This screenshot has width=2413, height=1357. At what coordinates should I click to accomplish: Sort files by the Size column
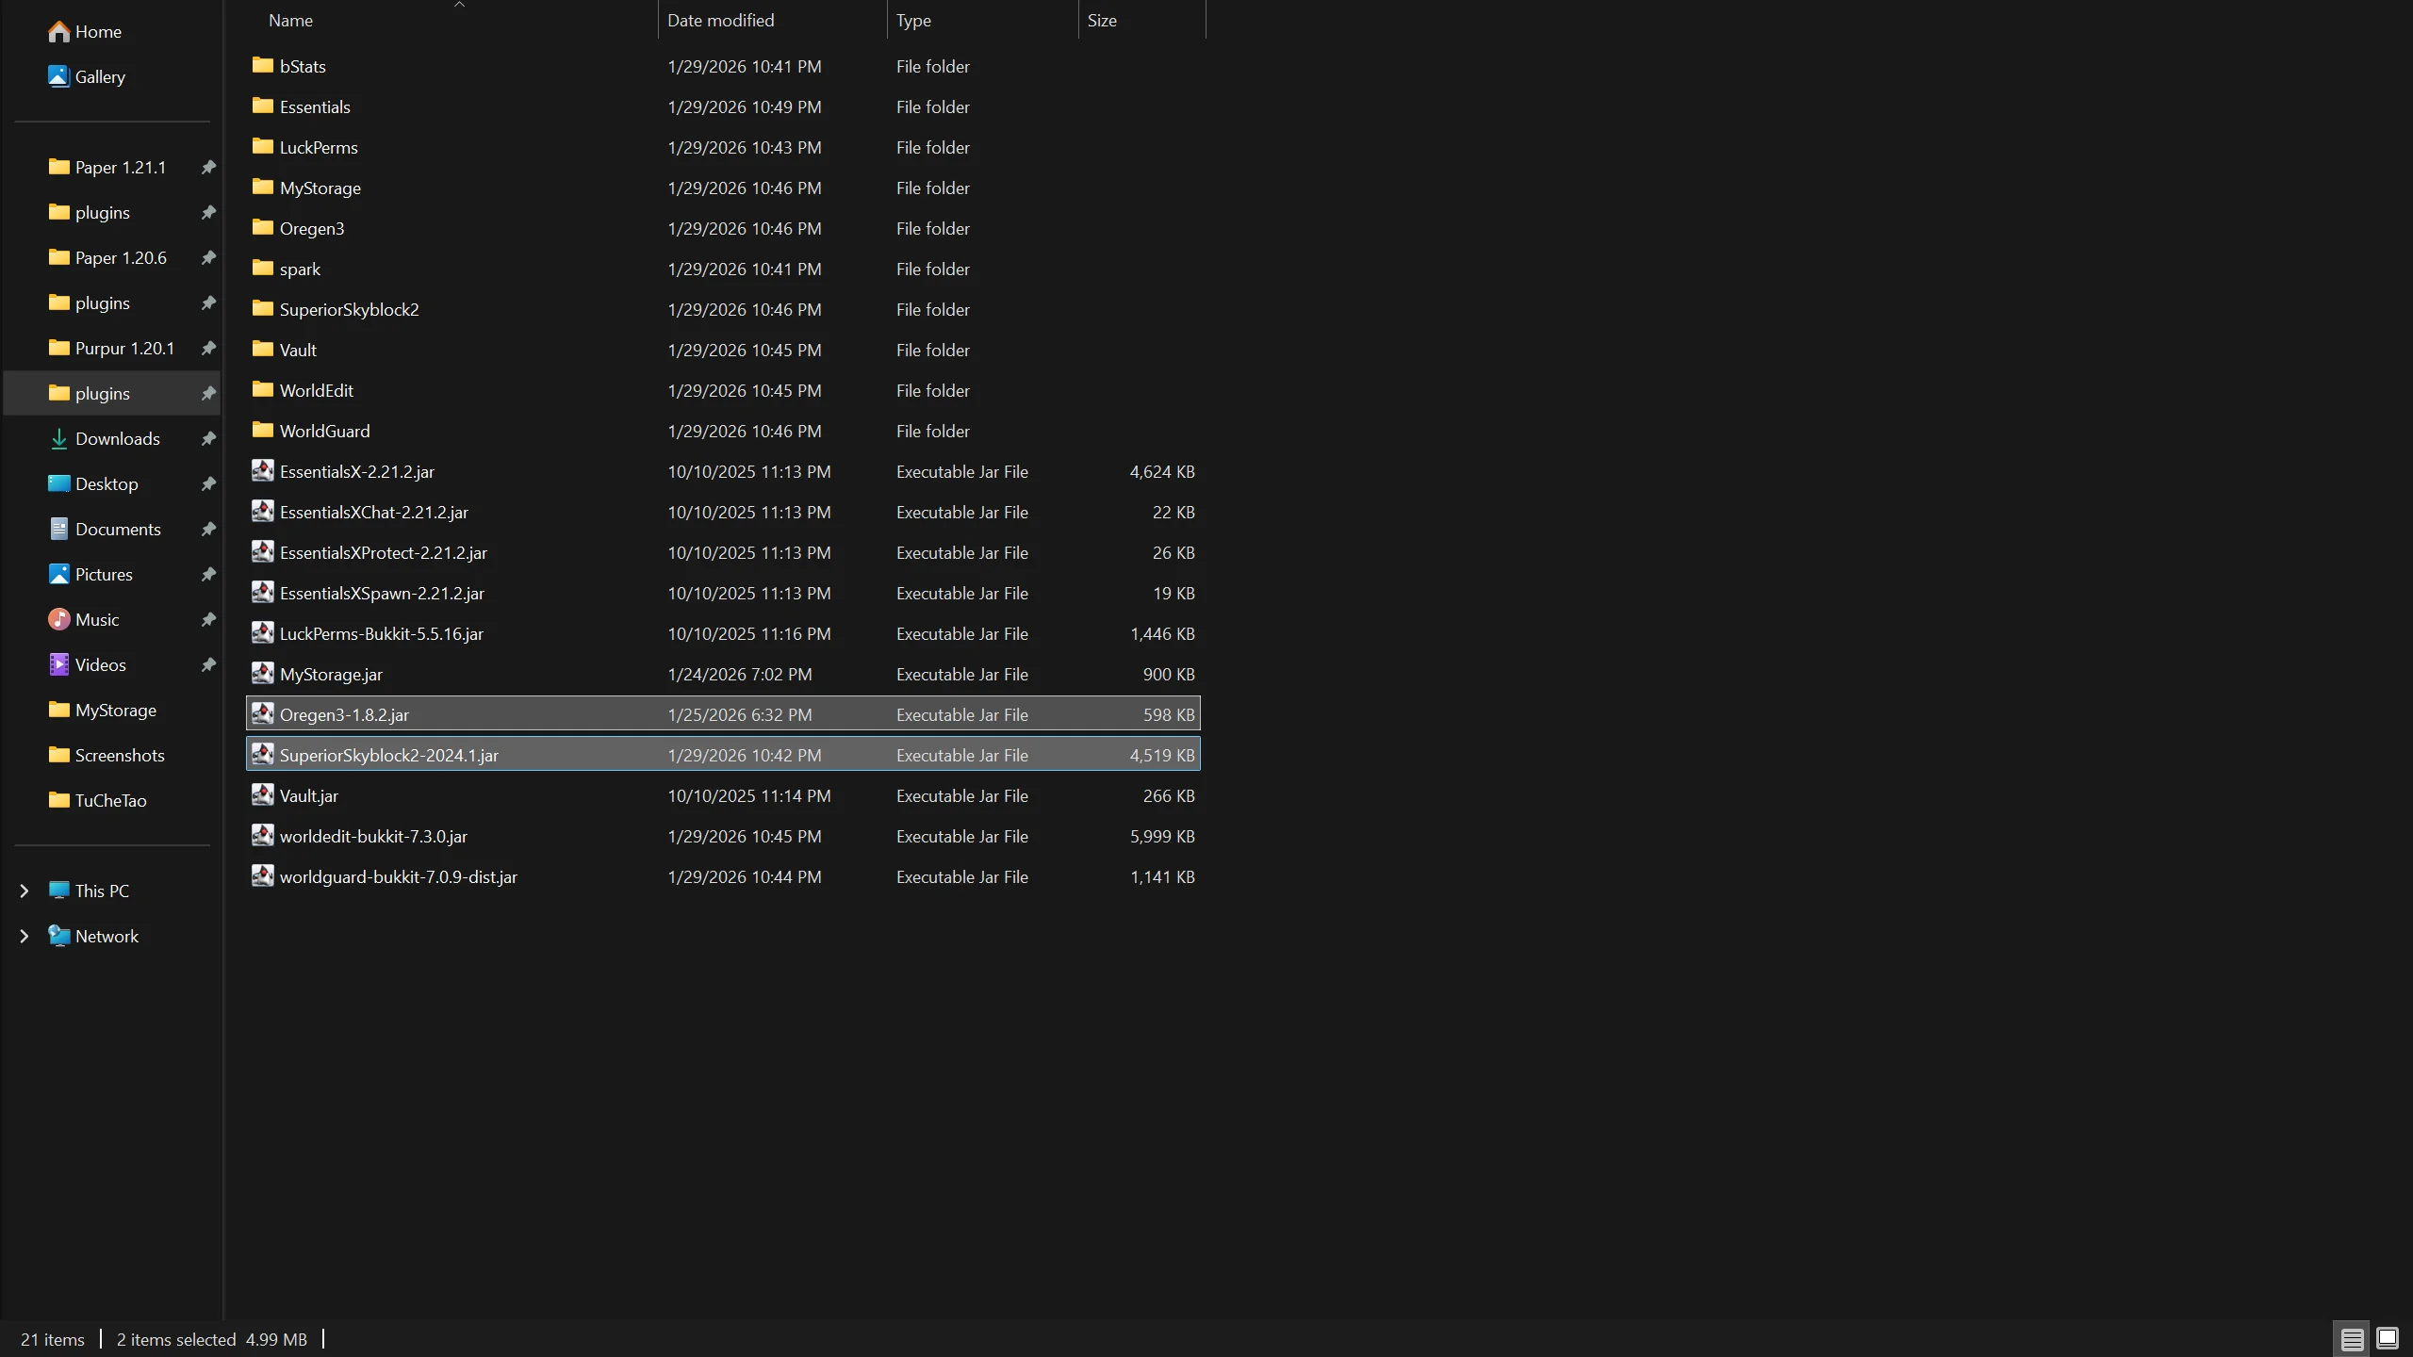[1101, 21]
